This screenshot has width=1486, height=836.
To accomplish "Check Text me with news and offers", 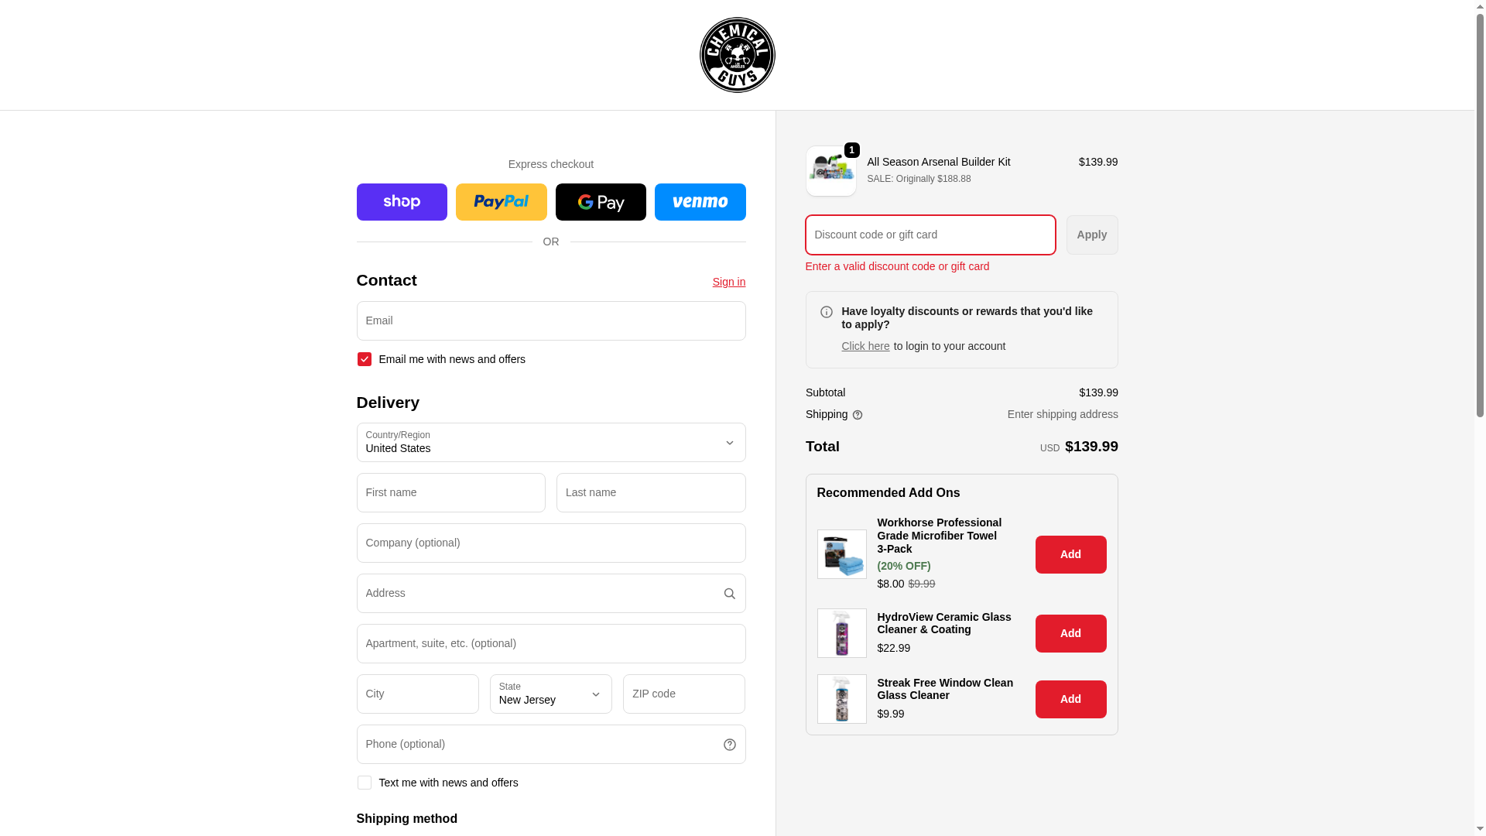I will point(365,783).
